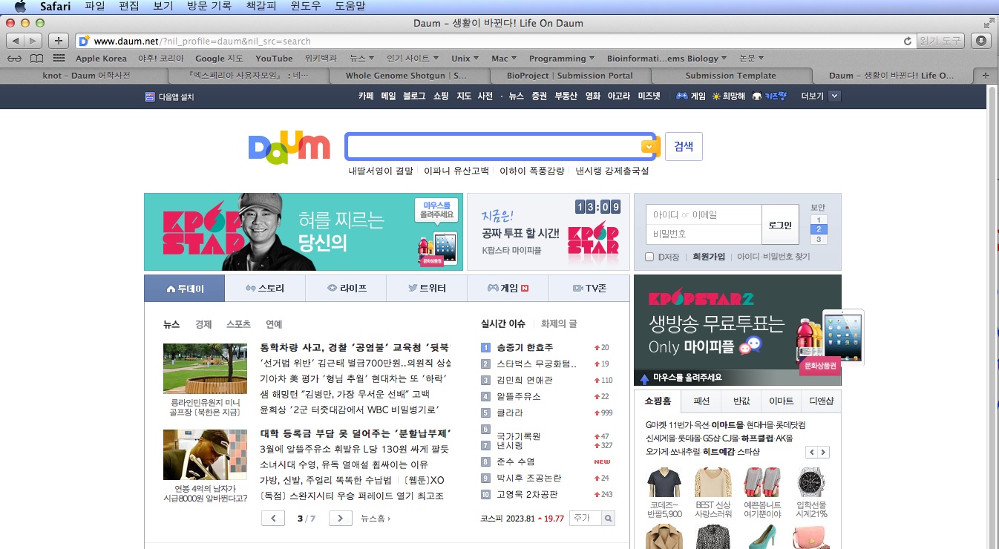This screenshot has height=549, width=999.
Task: Select security level 1
Action: (818, 220)
